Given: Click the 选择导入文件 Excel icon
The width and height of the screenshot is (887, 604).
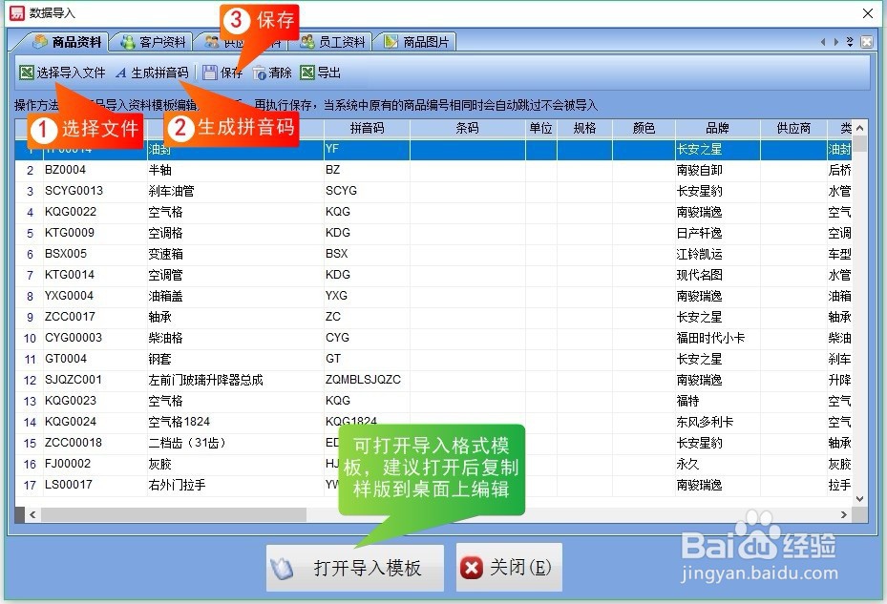Looking at the screenshot, I should (27, 73).
